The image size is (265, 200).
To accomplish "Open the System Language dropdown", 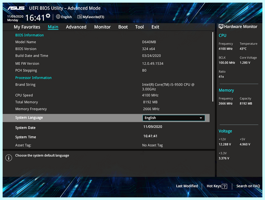I will click(x=174, y=118).
